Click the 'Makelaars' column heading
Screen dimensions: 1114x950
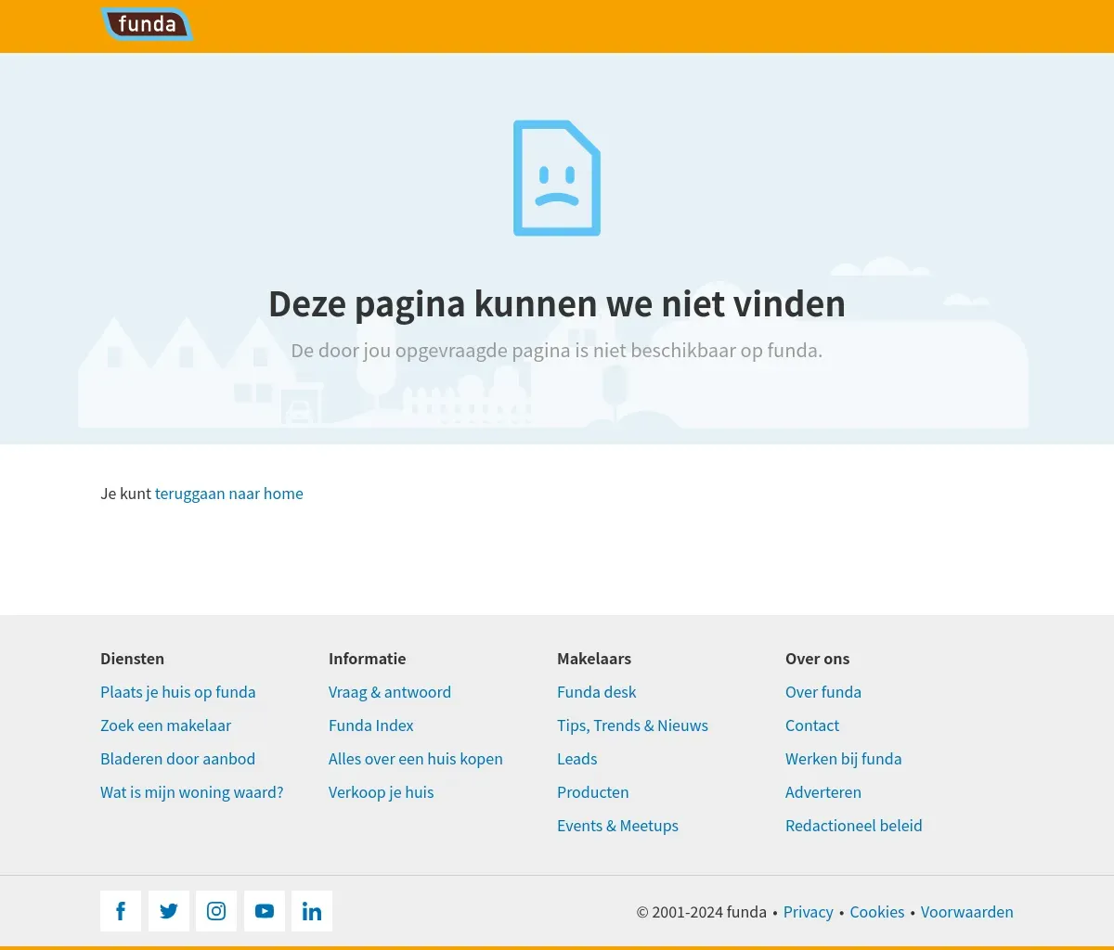[x=594, y=659]
